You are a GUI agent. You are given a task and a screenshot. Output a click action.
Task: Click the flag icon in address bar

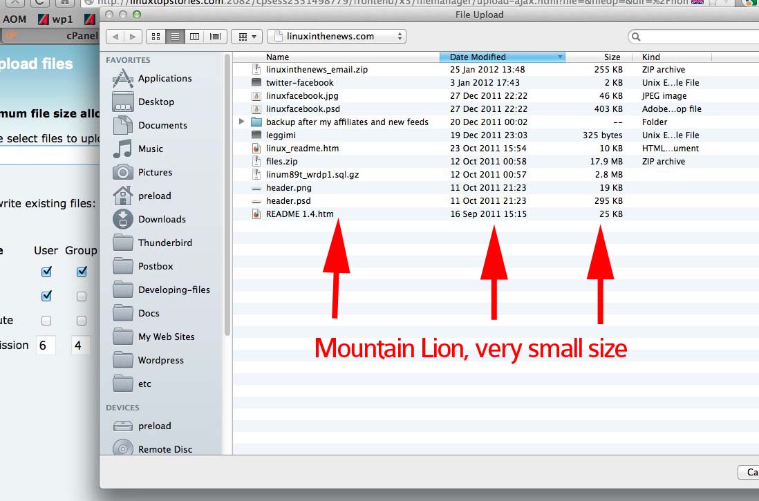pos(697,3)
